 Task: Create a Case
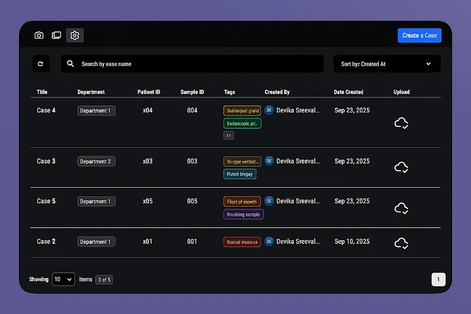coord(419,35)
